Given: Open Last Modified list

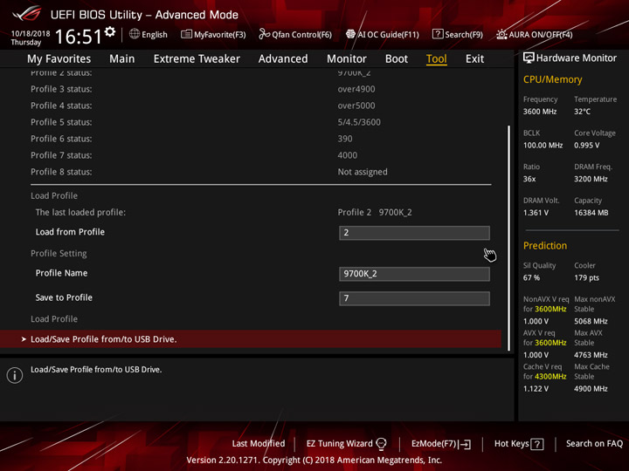Looking at the screenshot, I should (259, 444).
